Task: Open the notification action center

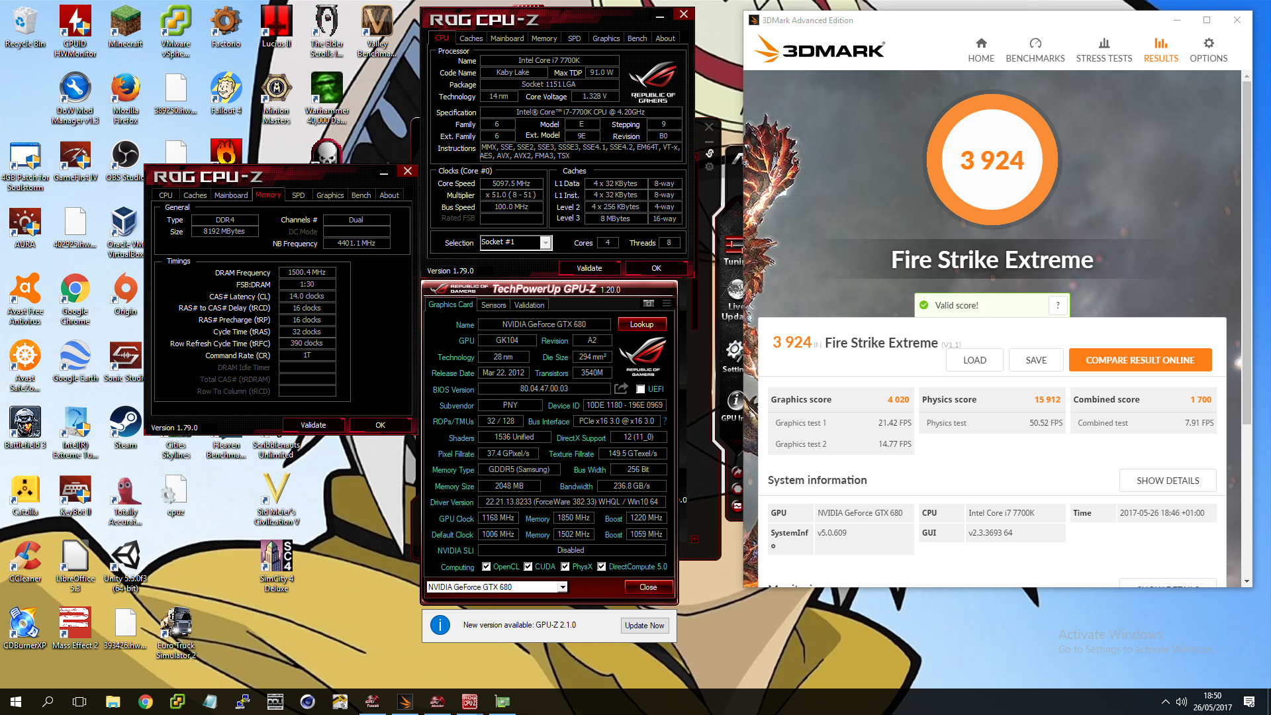Action: tap(1249, 702)
